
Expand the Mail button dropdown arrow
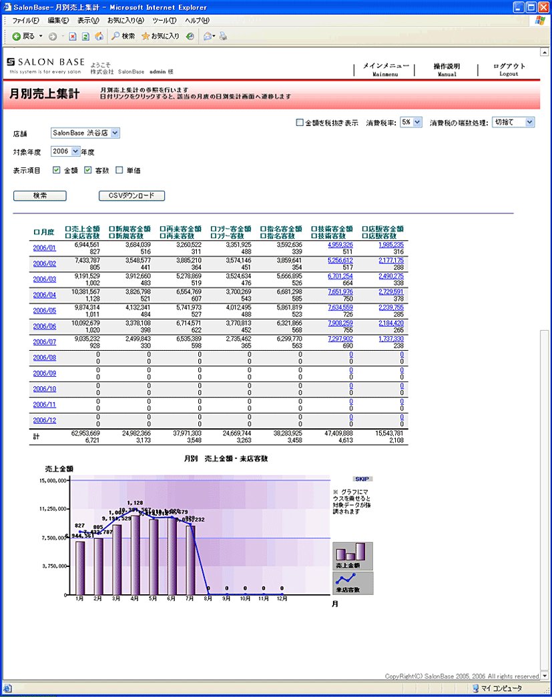214,37
